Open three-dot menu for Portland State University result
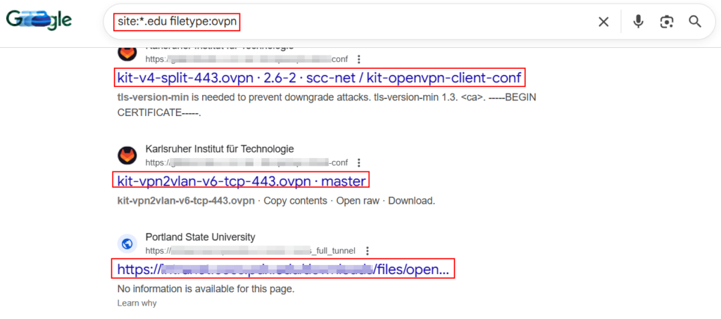The image size is (721, 319). click(367, 251)
